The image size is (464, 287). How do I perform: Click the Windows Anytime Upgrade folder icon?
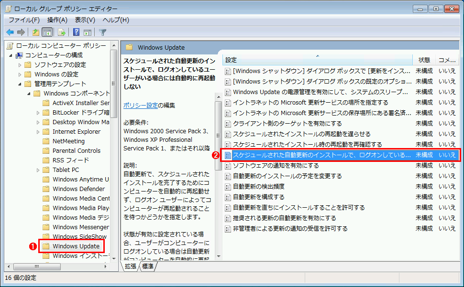pyautogui.click(x=46, y=180)
